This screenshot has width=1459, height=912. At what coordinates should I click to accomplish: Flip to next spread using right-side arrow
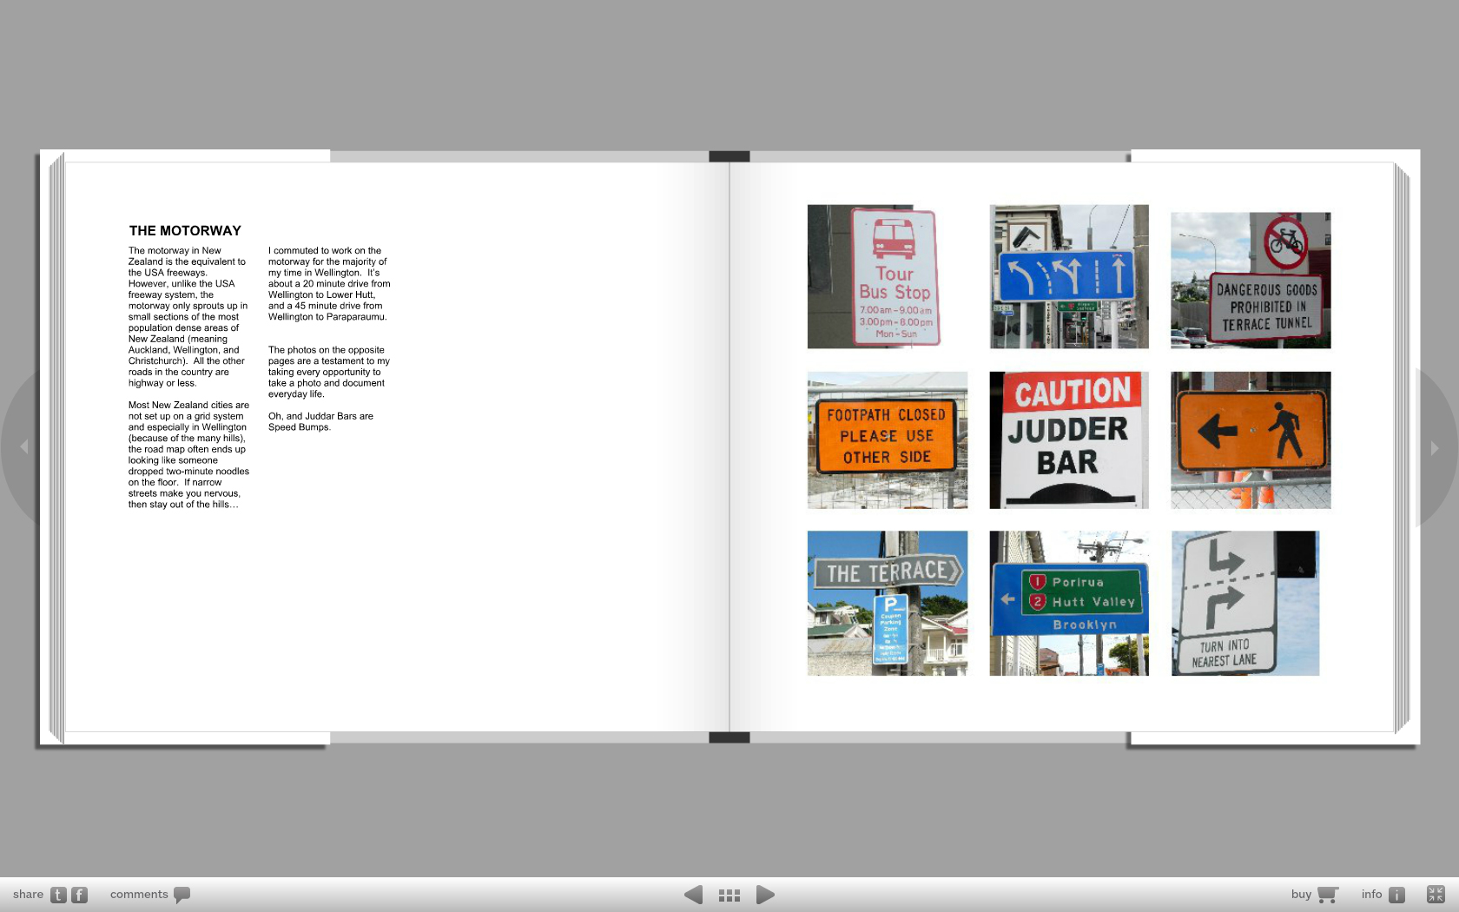click(1435, 448)
